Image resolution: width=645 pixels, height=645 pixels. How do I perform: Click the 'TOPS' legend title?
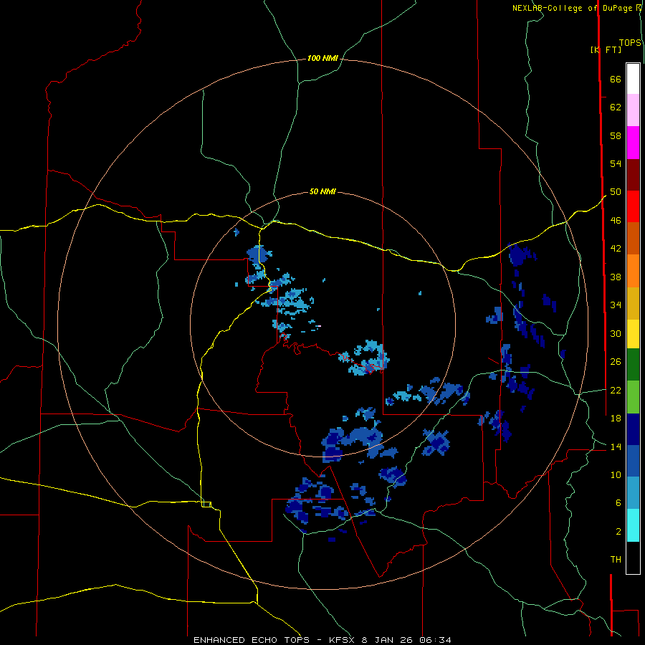(630, 42)
